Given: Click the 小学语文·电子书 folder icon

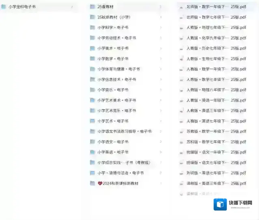Looking at the screenshot, I should point(93,142).
